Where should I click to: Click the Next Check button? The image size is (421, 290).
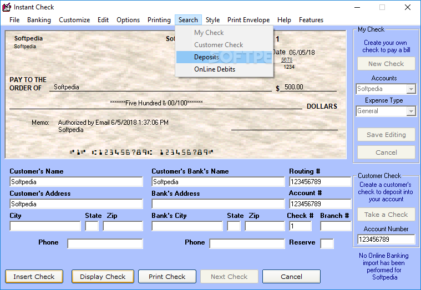(229, 277)
